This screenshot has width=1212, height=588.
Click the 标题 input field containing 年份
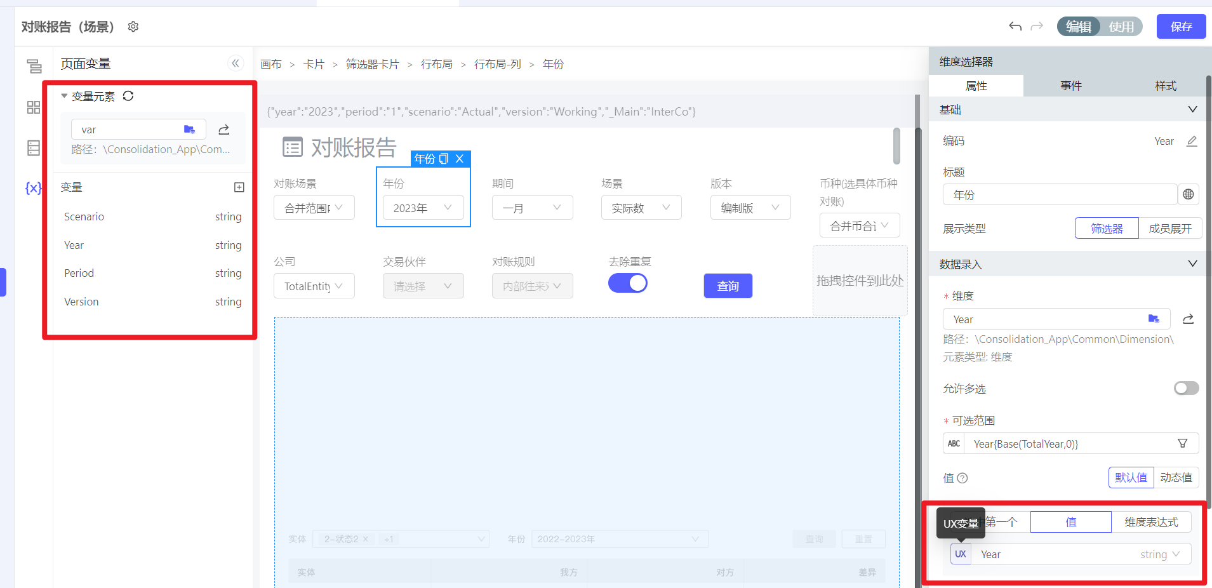click(x=1060, y=194)
